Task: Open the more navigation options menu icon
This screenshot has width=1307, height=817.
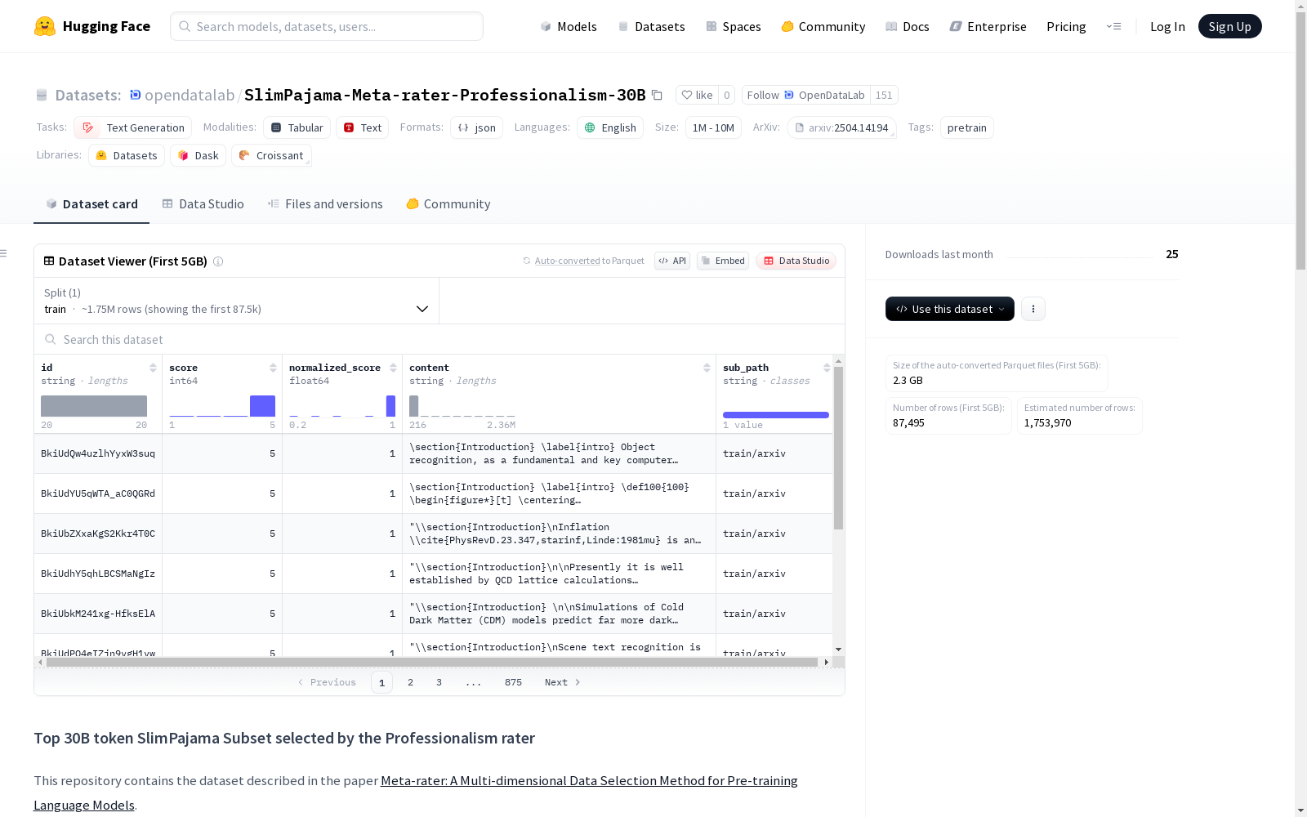Action: 1113,26
